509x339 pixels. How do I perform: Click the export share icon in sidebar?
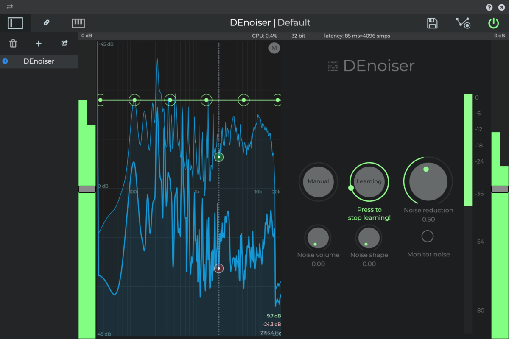point(64,43)
